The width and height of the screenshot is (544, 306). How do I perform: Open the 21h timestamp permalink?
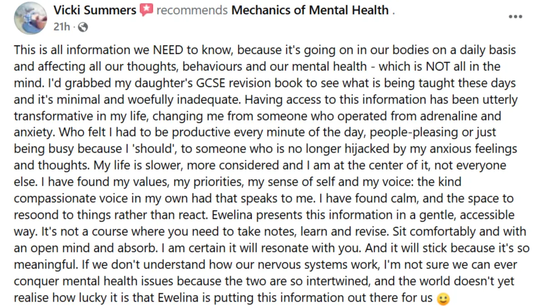pos(62,27)
